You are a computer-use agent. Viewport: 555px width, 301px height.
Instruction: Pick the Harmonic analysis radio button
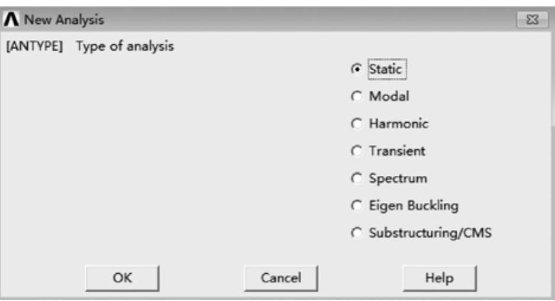[x=356, y=123]
